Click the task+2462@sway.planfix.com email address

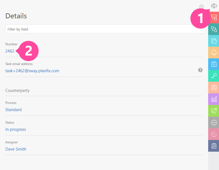(x=32, y=71)
